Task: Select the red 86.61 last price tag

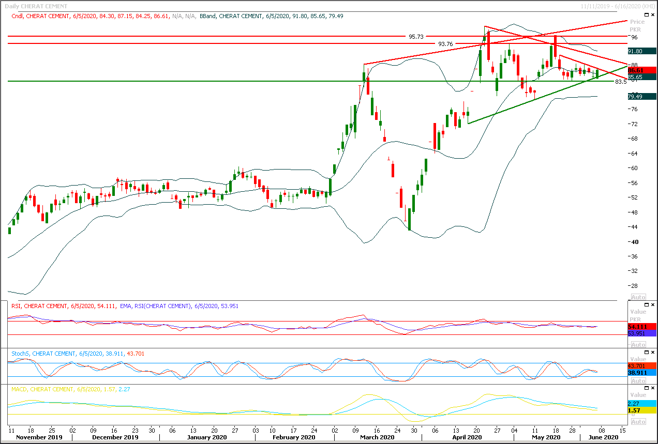Action: pyautogui.click(x=641, y=70)
